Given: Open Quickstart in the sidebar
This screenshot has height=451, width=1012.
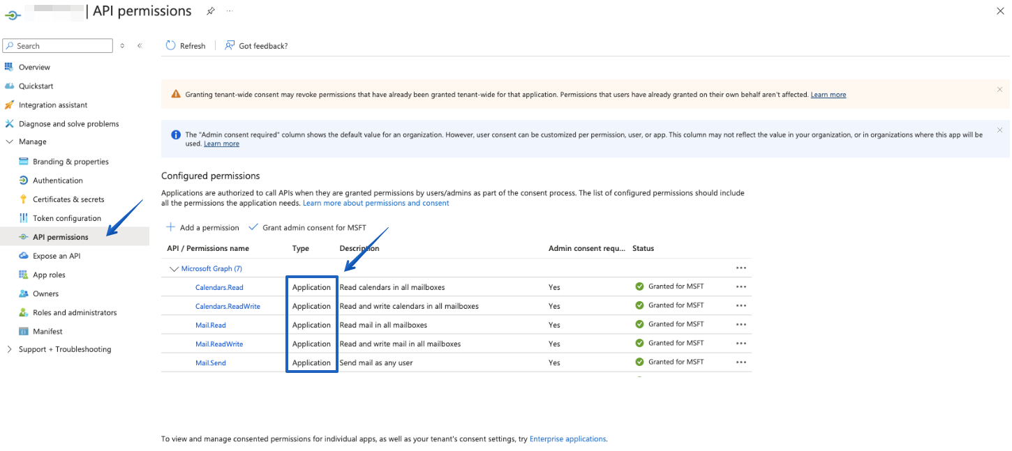Looking at the screenshot, I should click(36, 86).
